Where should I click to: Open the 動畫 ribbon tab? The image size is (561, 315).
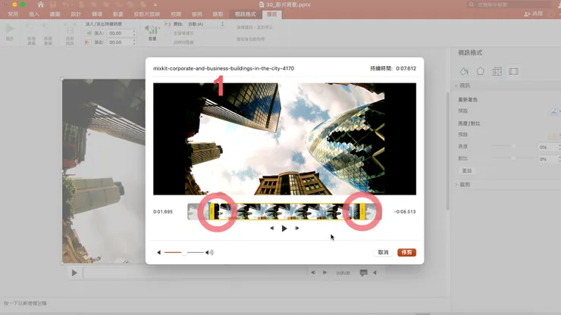tap(118, 14)
